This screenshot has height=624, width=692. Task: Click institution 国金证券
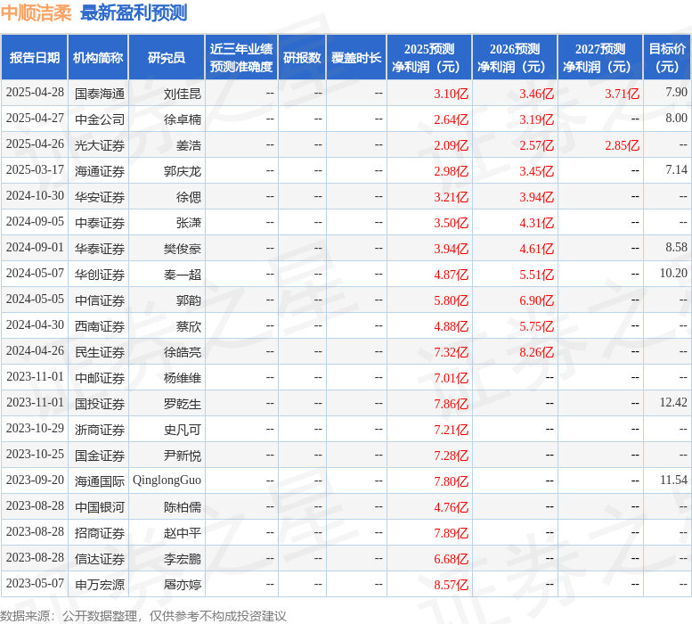[100, 456]
